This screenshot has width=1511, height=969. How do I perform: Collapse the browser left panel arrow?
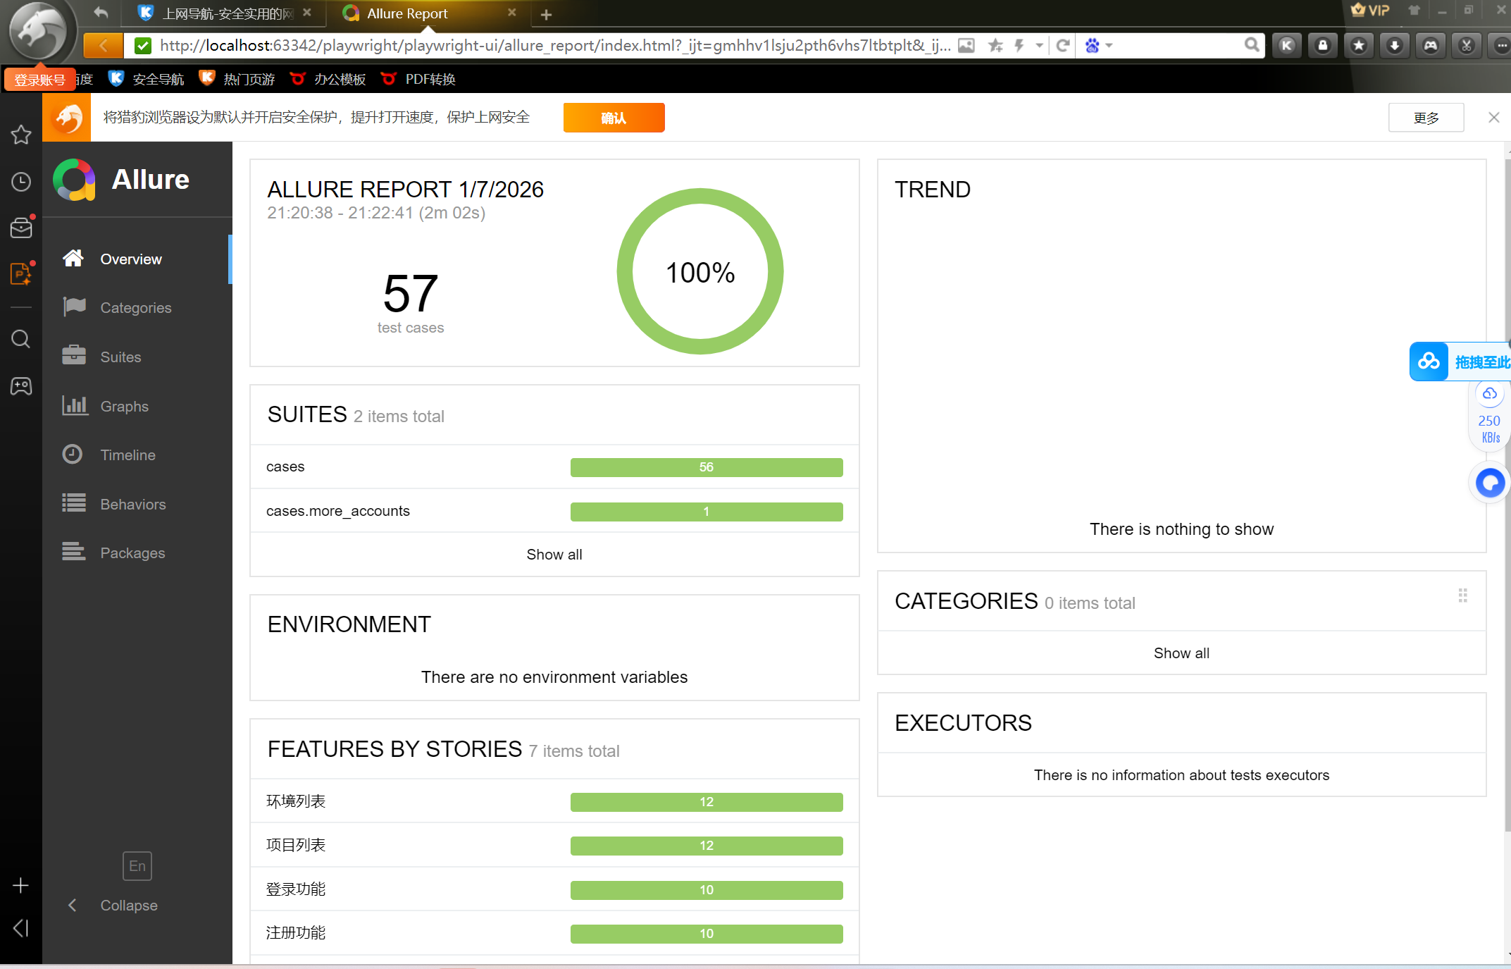click(x=21, y=928)
